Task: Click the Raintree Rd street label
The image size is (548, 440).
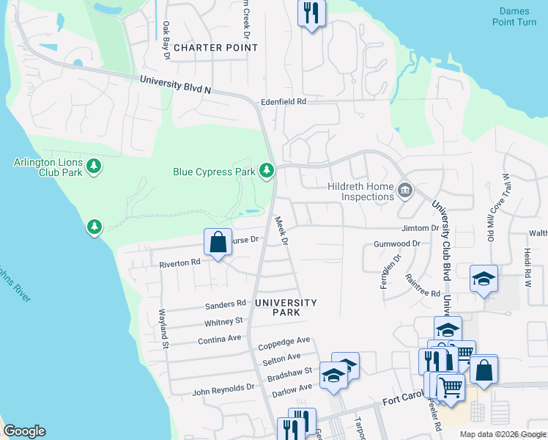Action: point(423,286)
